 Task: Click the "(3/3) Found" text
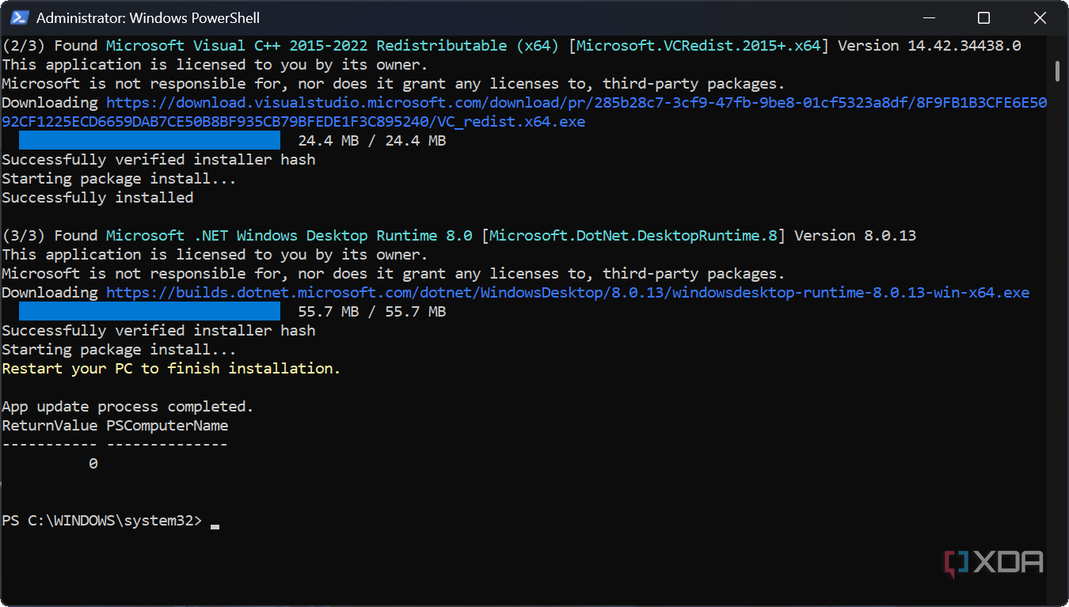point(50,235)
